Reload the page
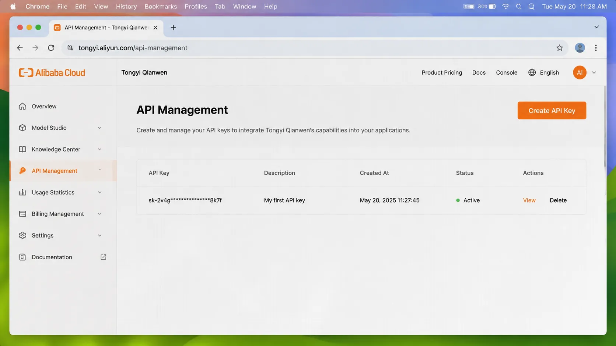 point(51,48)
